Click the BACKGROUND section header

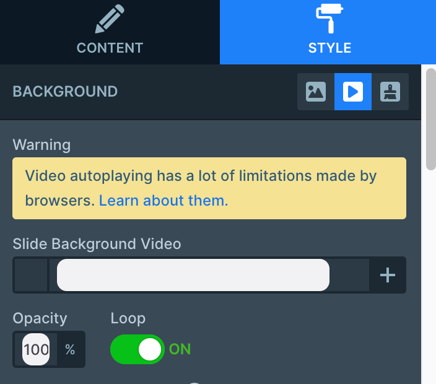coord(65,92)
